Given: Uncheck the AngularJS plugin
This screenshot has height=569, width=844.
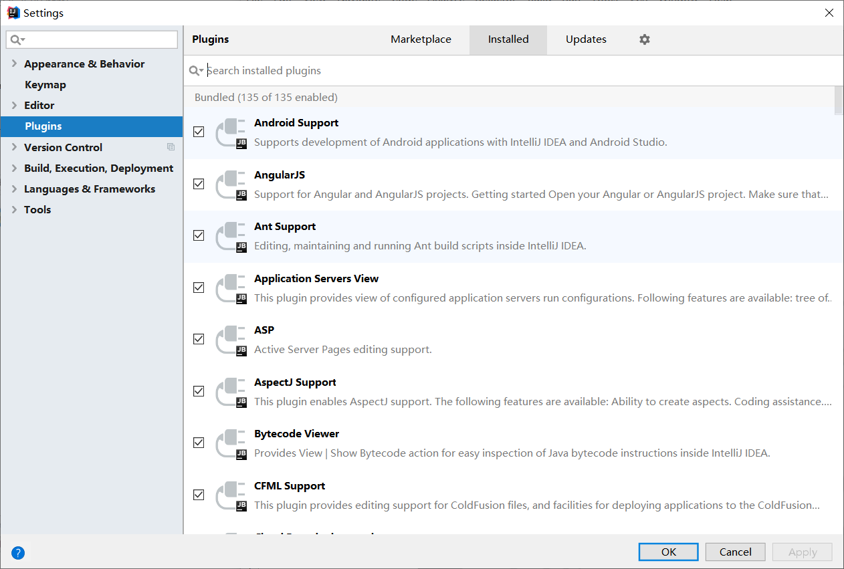Looking at the screenshot, I should (199, 184).
